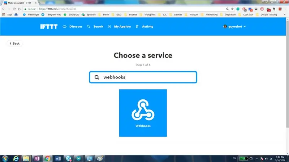Click the page vertical scrollbar

(x=287, y=73)
